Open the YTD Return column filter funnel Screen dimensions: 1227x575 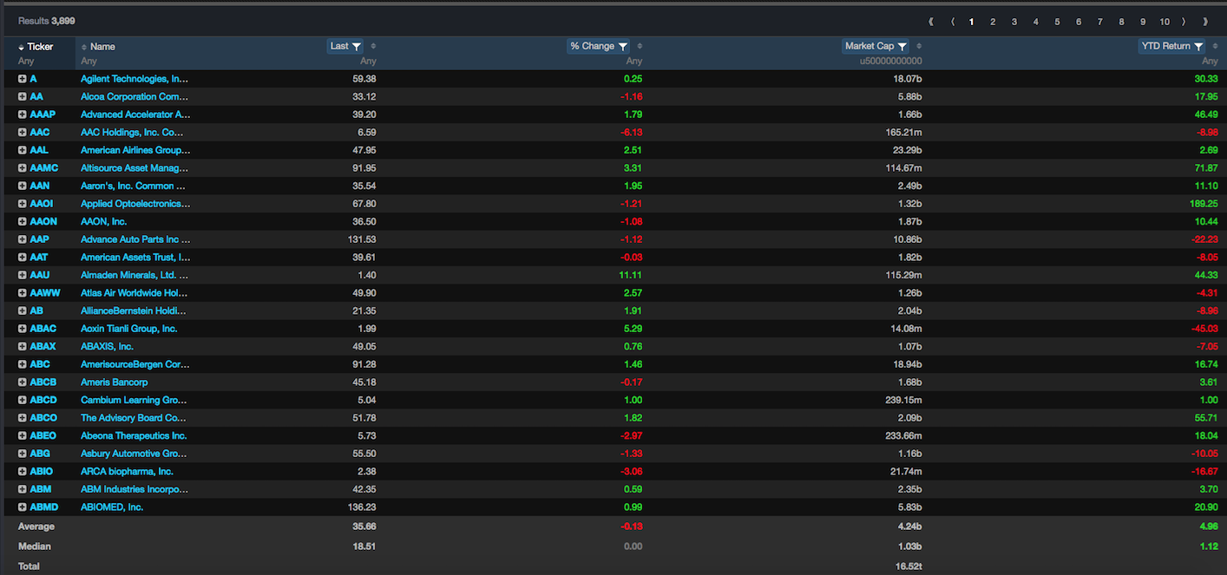[x=1198, y=47]
